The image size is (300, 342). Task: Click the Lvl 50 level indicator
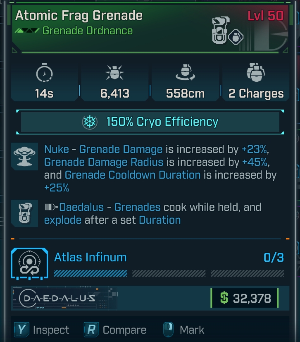[x=265, y=16]
